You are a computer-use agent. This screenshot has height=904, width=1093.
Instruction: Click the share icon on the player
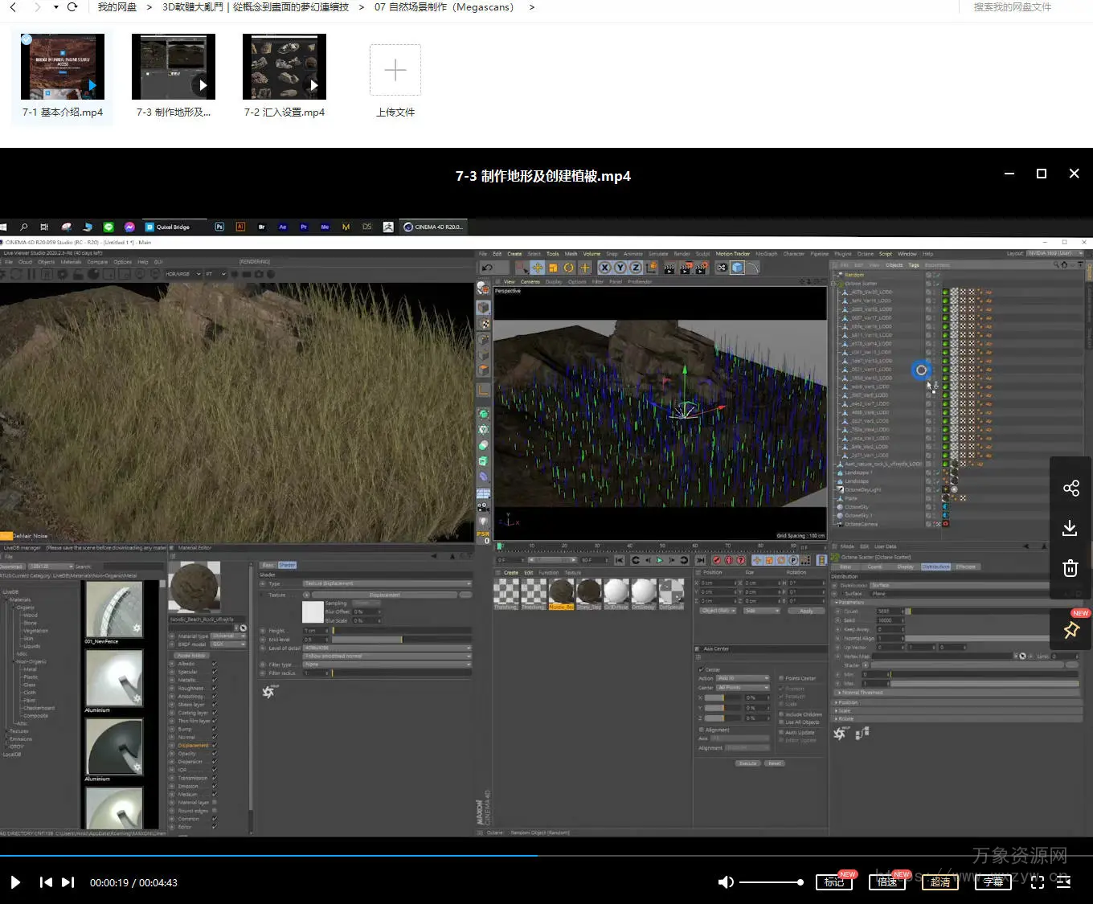(1070, 489)
